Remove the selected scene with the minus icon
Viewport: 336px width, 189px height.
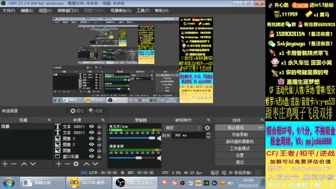[13, 164]
